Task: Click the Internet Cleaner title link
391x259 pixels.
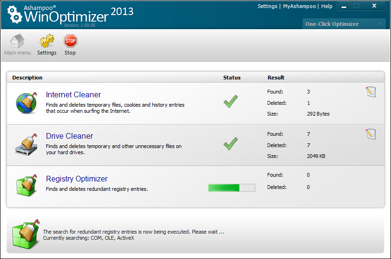Action: tap(73, 94)
